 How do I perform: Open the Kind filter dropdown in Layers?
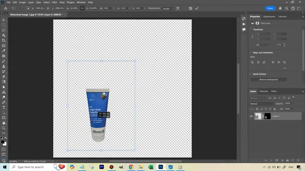[x=258, y=98]
